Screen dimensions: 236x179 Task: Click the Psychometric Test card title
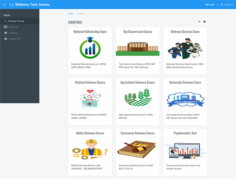pyautogui.click(x=185, y=133)
